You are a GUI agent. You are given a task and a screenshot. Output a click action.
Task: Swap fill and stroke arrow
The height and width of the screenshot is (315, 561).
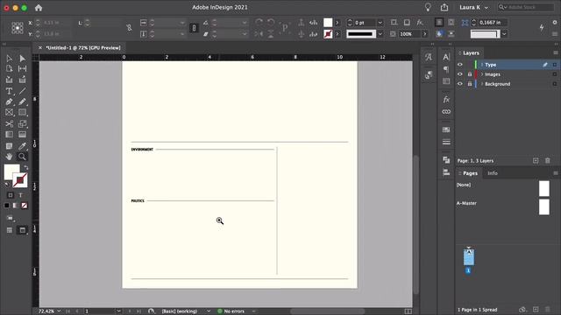click(x=25, y=167)
